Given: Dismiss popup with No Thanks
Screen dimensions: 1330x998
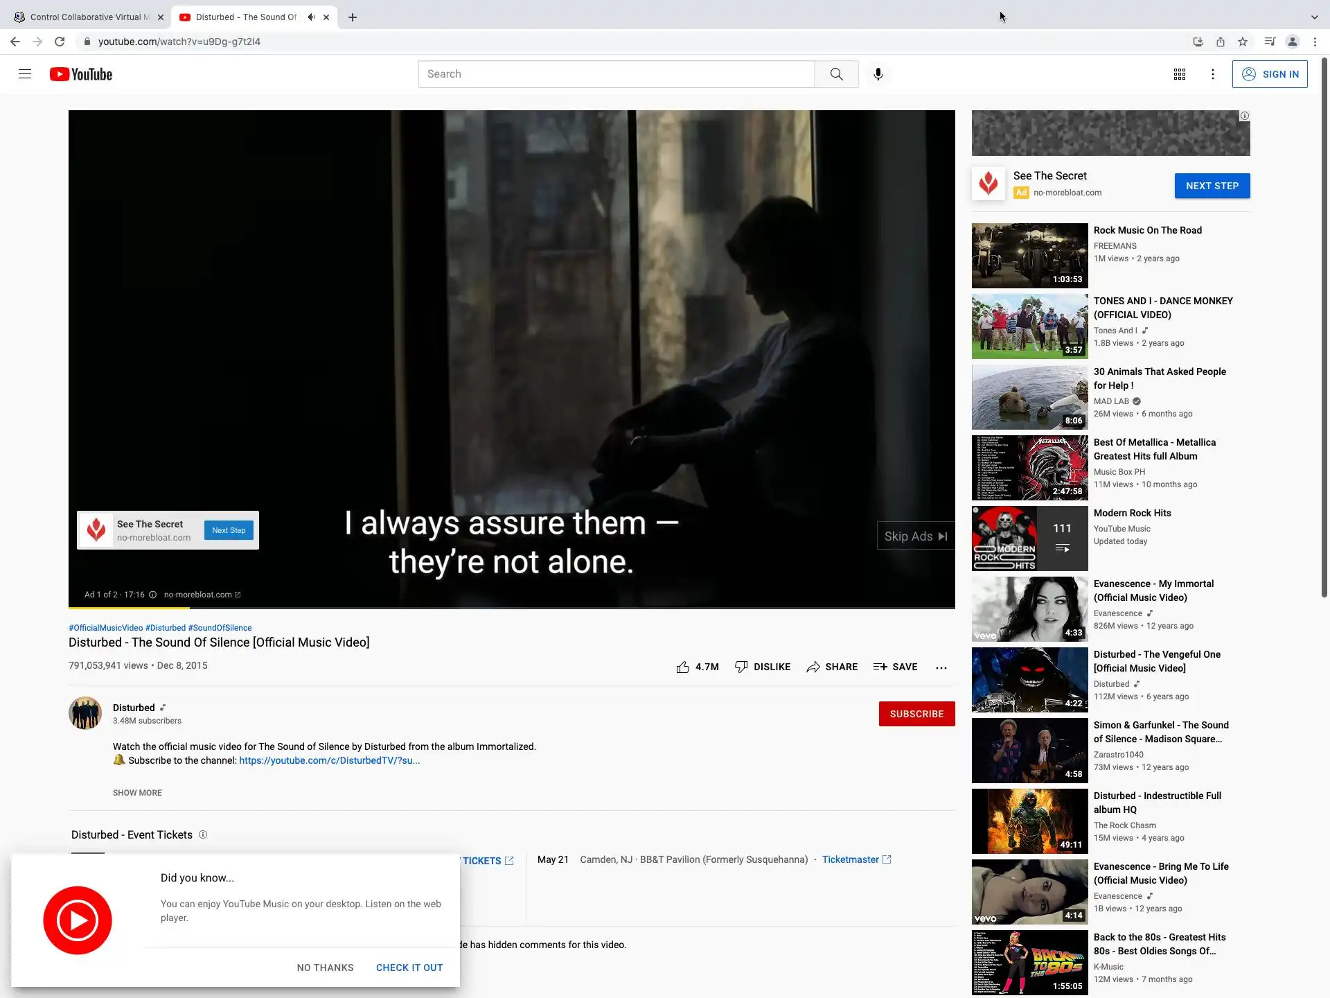Looking at the screenshot, I should point(325,968).
